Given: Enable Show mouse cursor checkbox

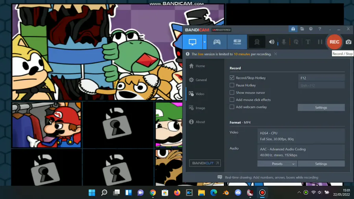Looking at the screenshot, I should pyautogui.click(x=232, y=92).
